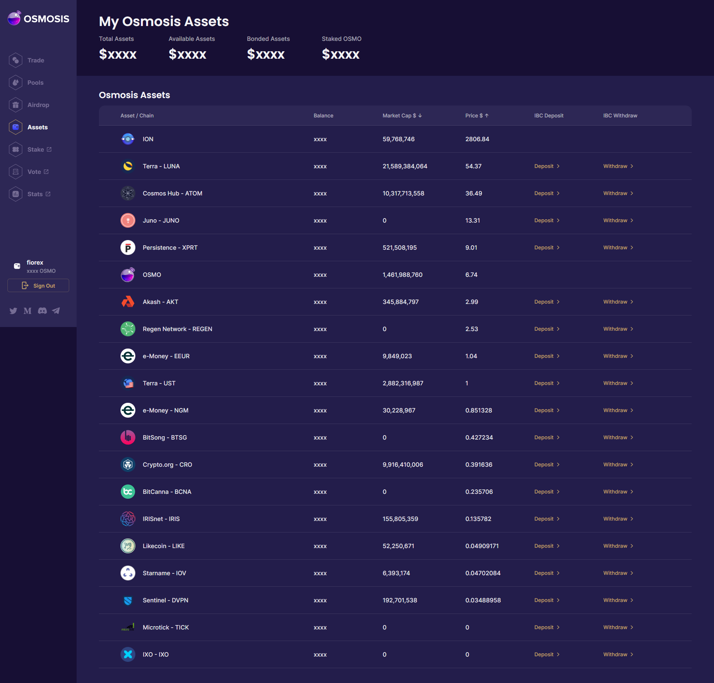The height and width of the screenshot is (683, 714).
Task: Click the Cosmos Hub ATOM token icon
Action: pyautogui.click(x=128, y=193)
